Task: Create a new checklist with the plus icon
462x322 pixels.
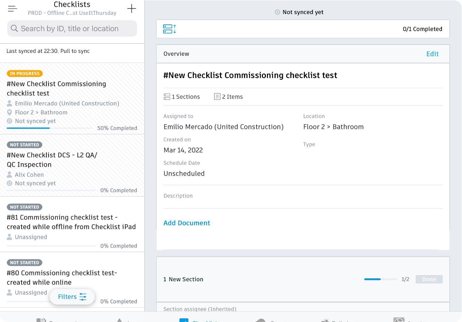Action: point(132,9)
